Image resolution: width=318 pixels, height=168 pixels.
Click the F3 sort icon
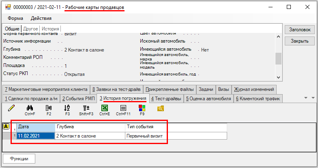click(x=67, y=108)
